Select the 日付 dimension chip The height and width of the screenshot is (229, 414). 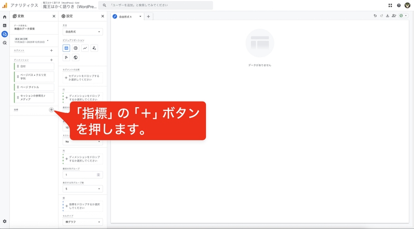click(x=34, y=66)
